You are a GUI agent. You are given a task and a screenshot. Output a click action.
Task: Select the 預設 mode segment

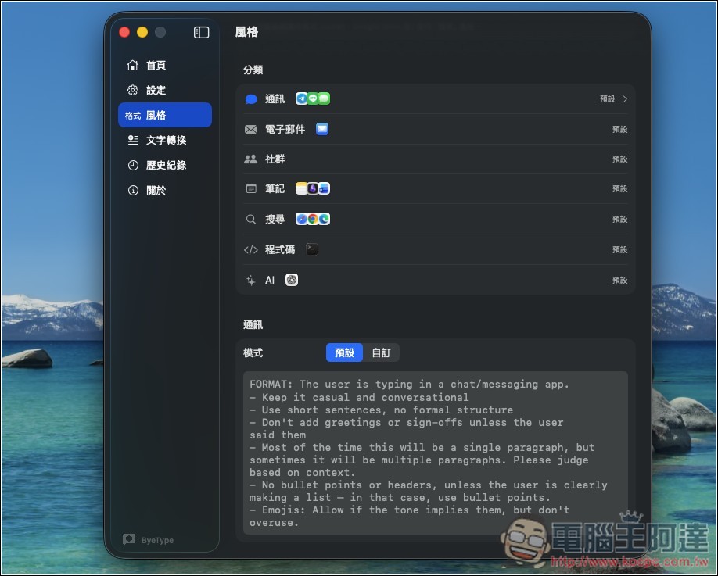coord(344,352)
